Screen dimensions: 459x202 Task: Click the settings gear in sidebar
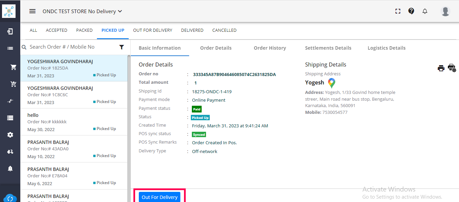click(x=10, y=135)
